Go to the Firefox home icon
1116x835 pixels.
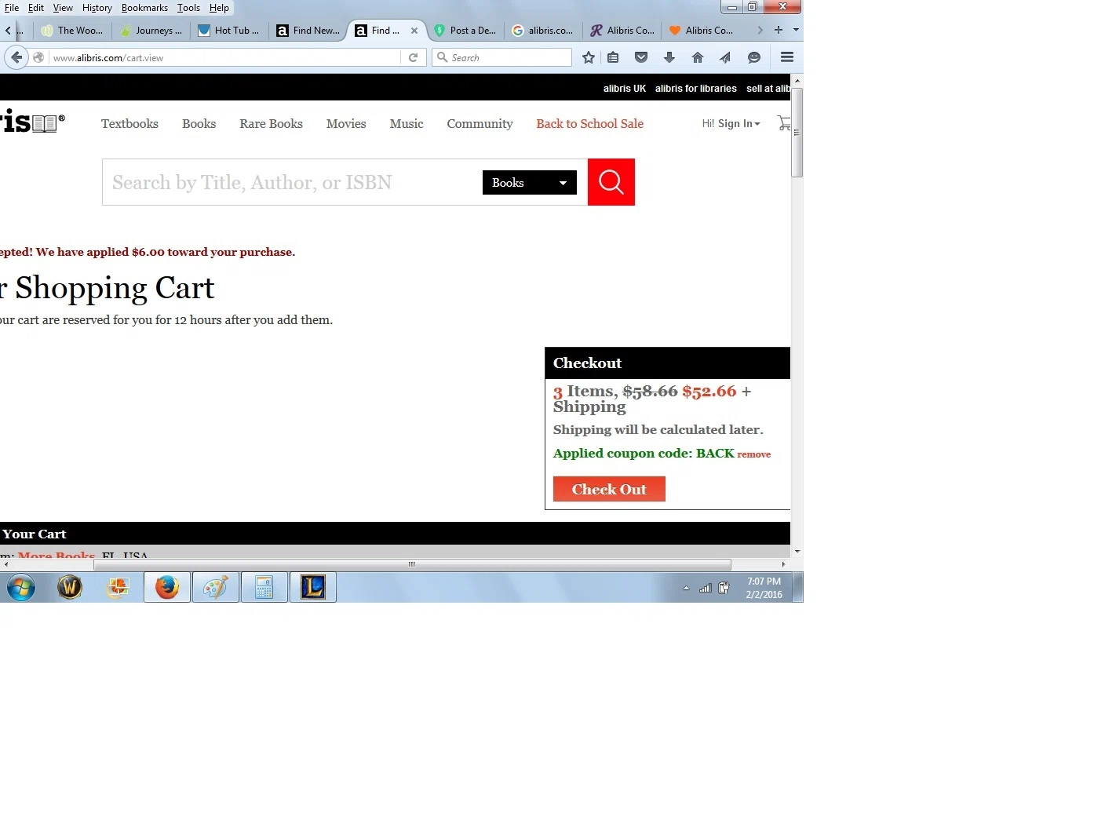(x=698, y=57)
